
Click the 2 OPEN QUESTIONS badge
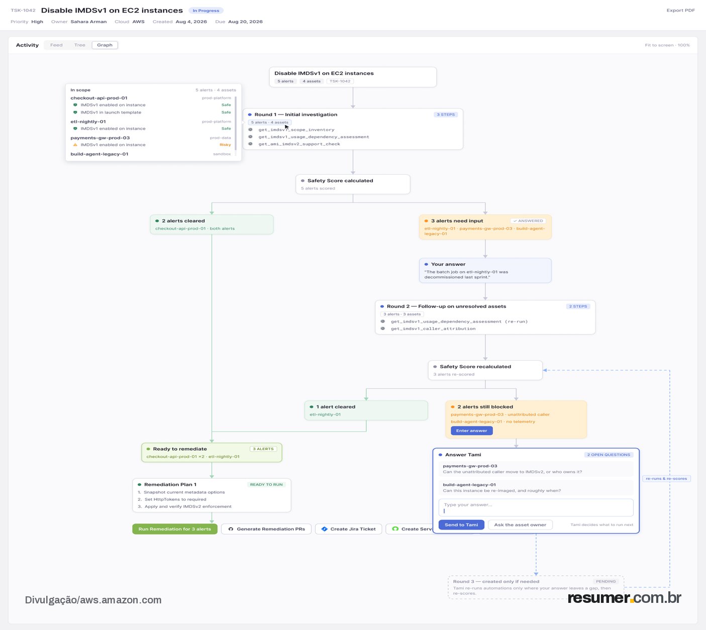click(609, 455)
